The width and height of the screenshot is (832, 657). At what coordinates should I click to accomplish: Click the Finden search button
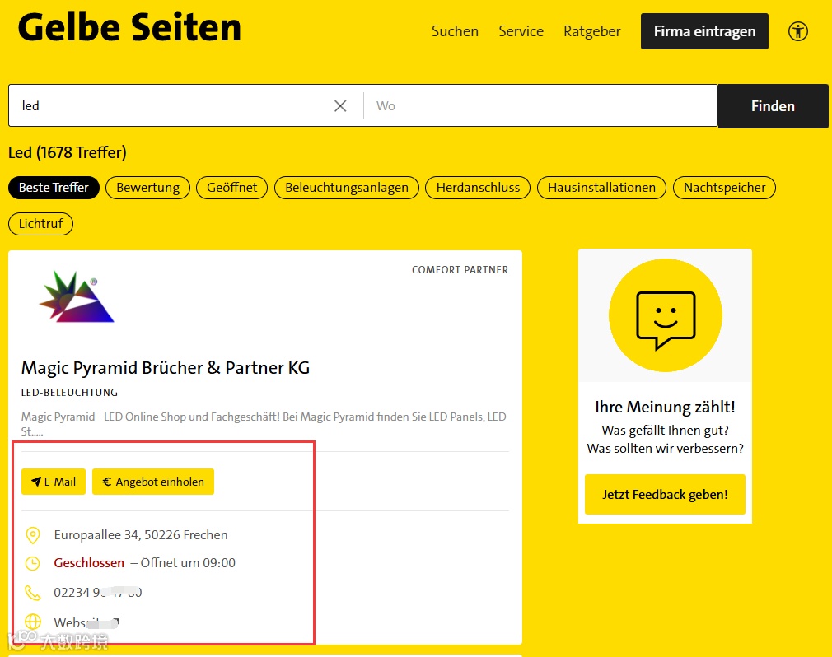[x=773, y=106]
